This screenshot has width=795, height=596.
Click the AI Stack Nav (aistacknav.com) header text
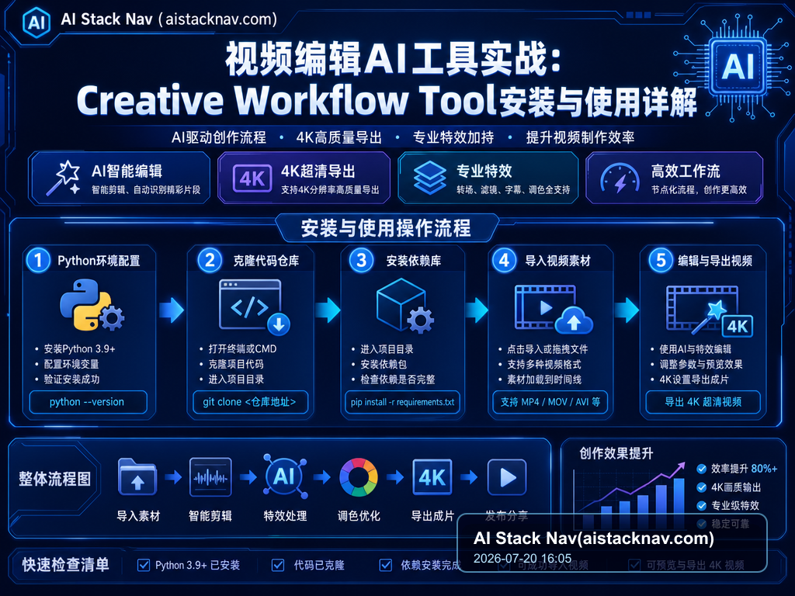coord(168,19)
